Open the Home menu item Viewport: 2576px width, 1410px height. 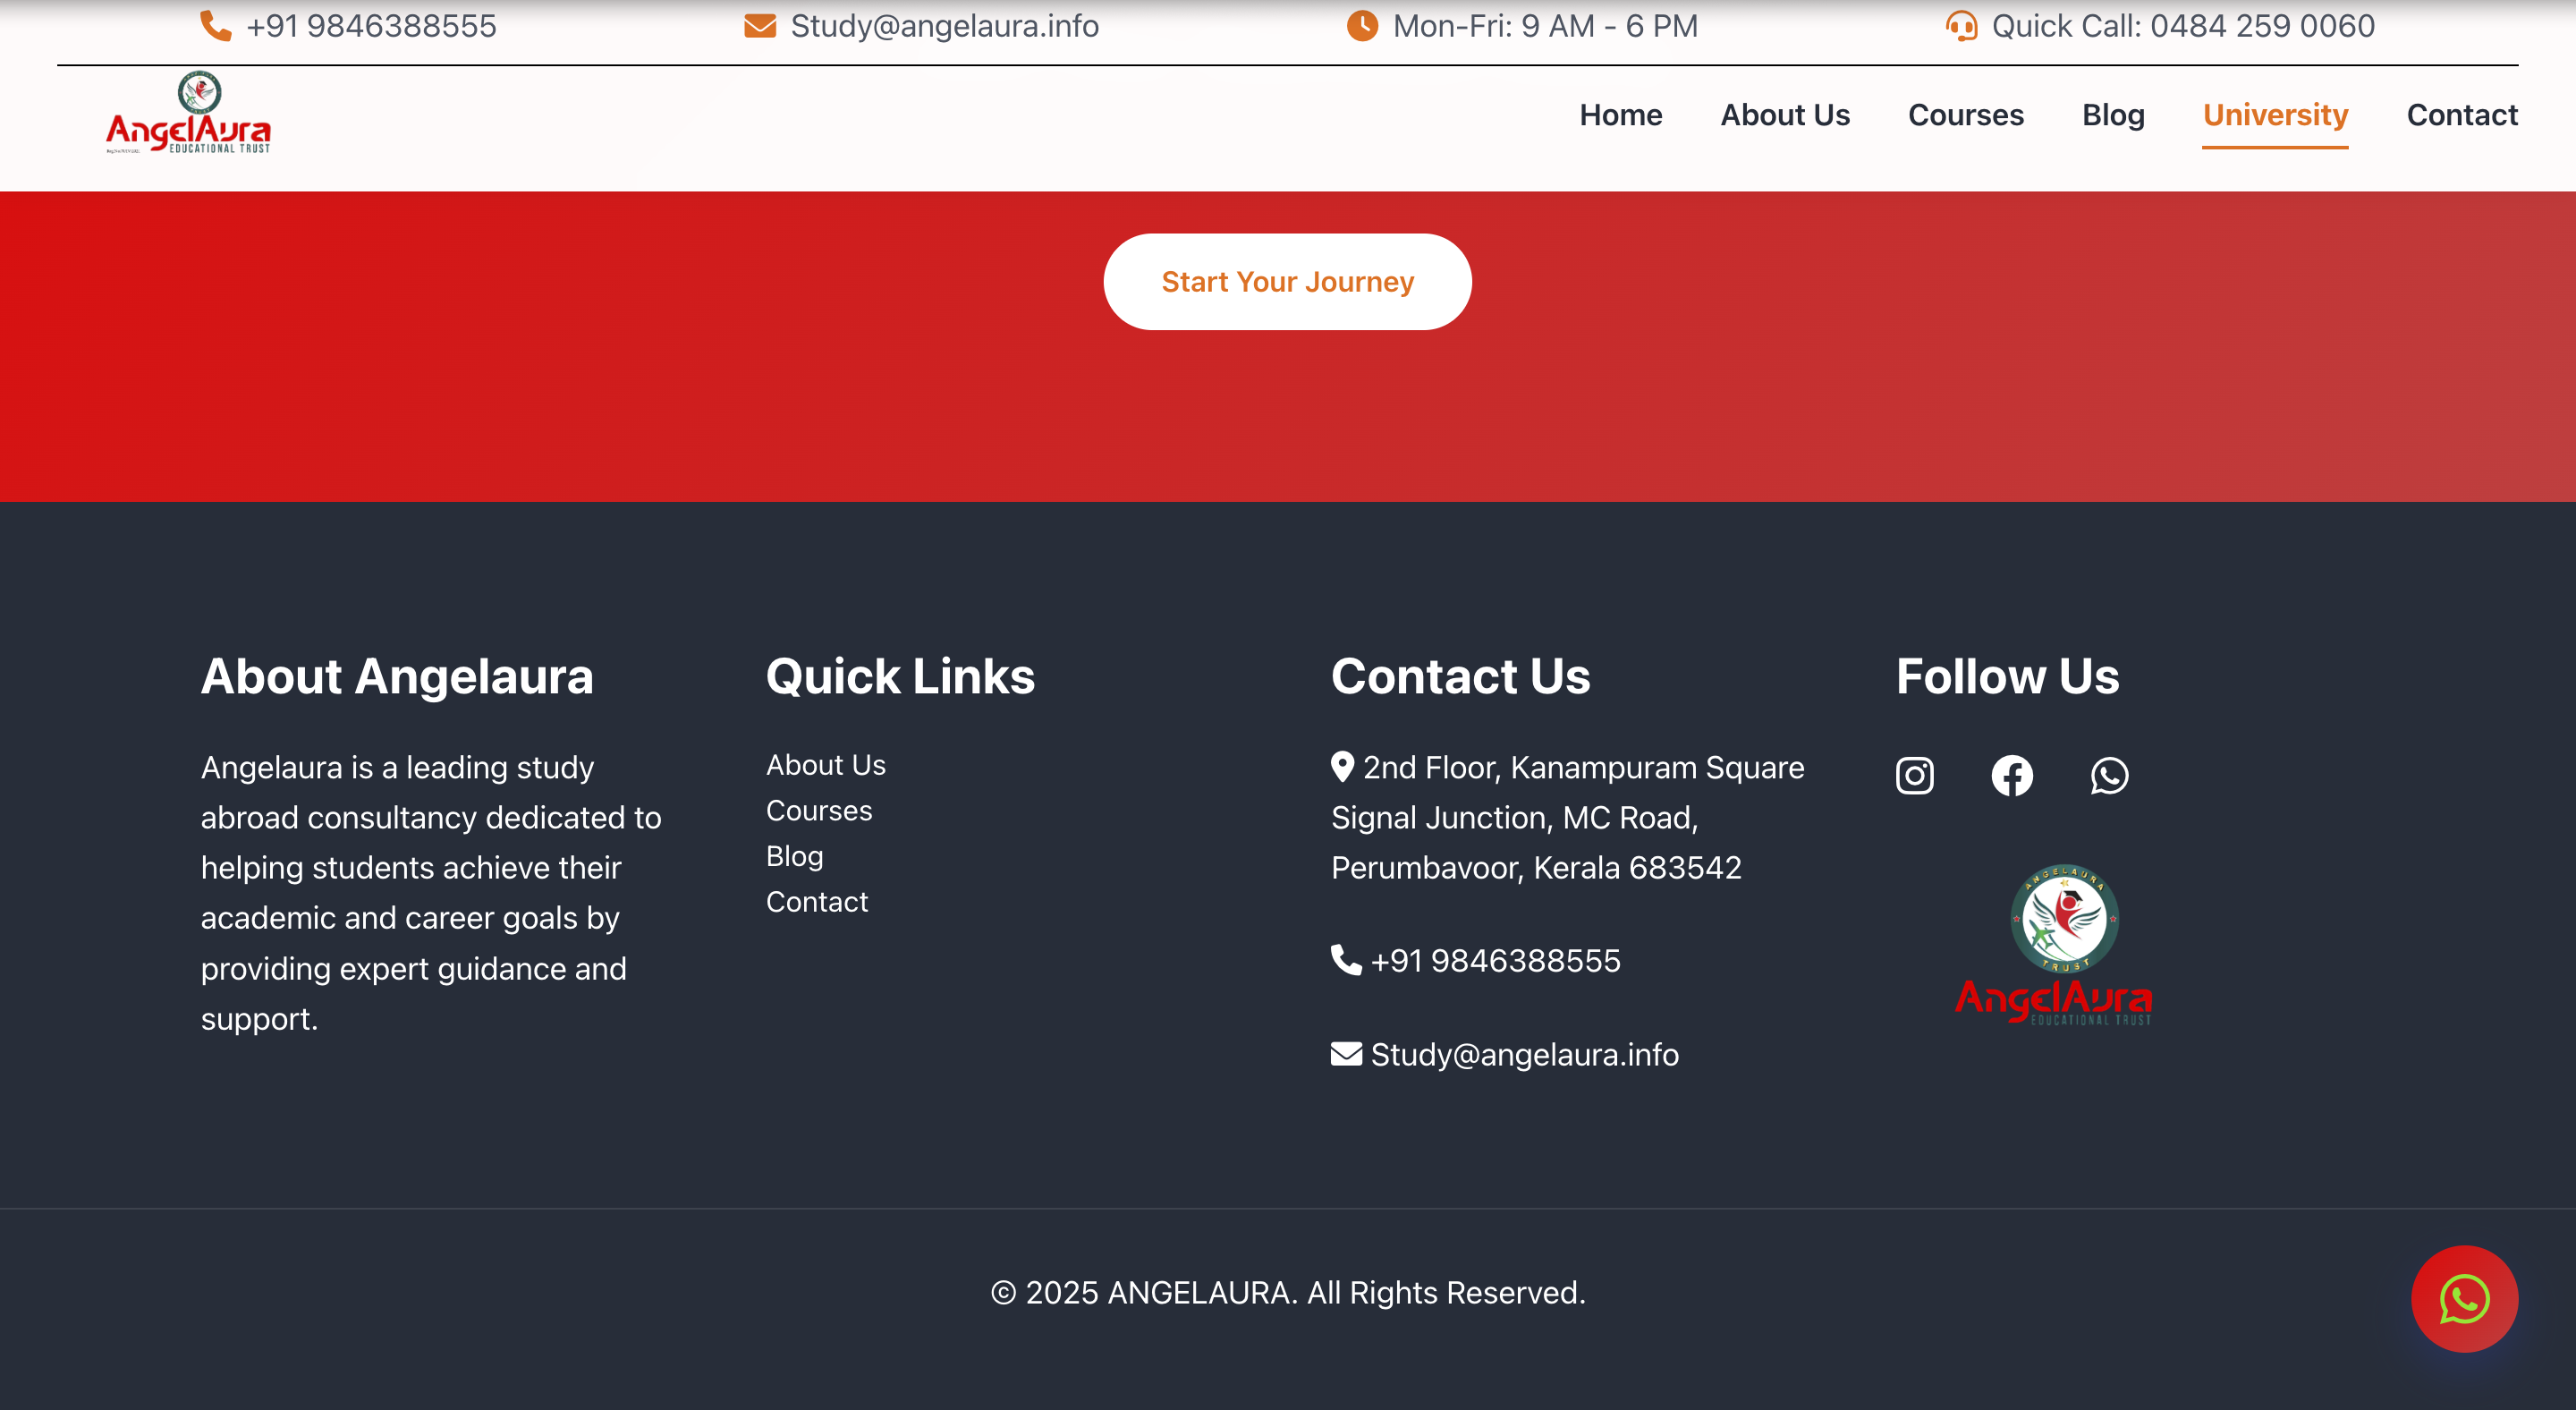(x=1620, y=115)
